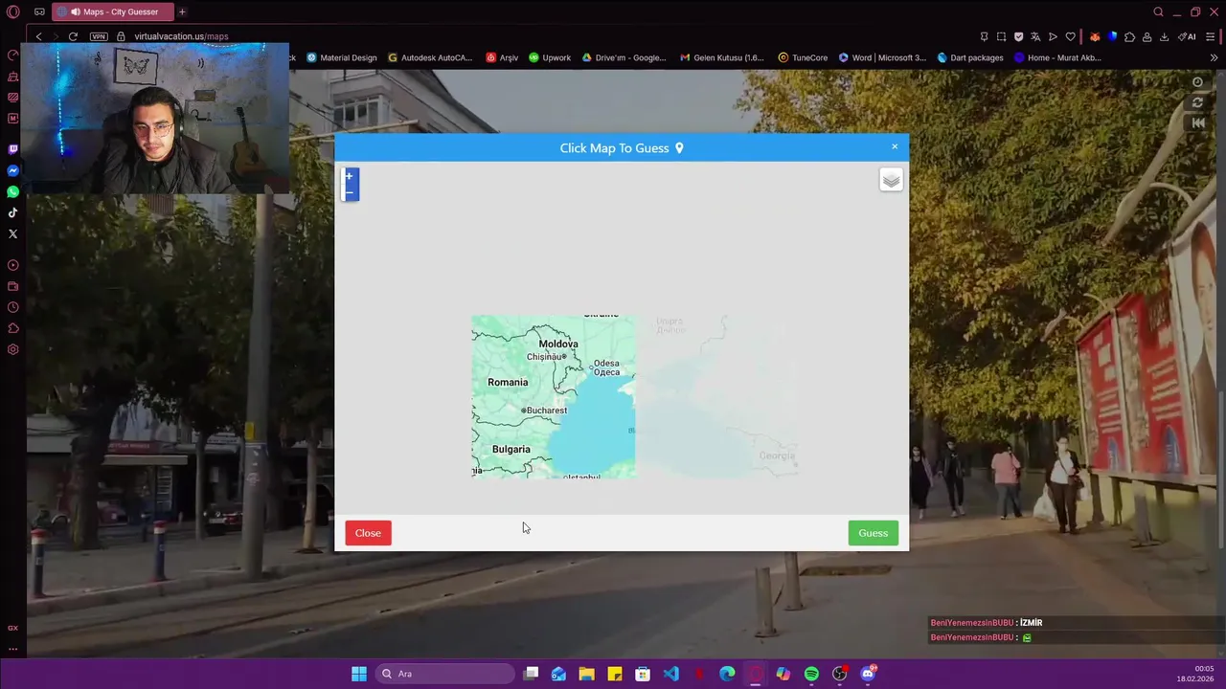Open the map layers selector
1226x689 pixels.
891,180
